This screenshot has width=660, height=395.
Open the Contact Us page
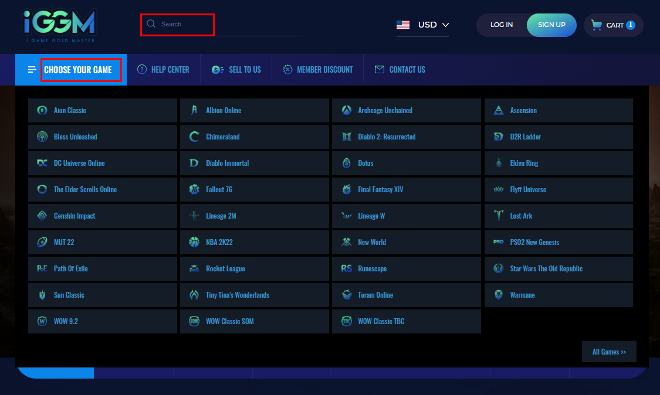400,70
